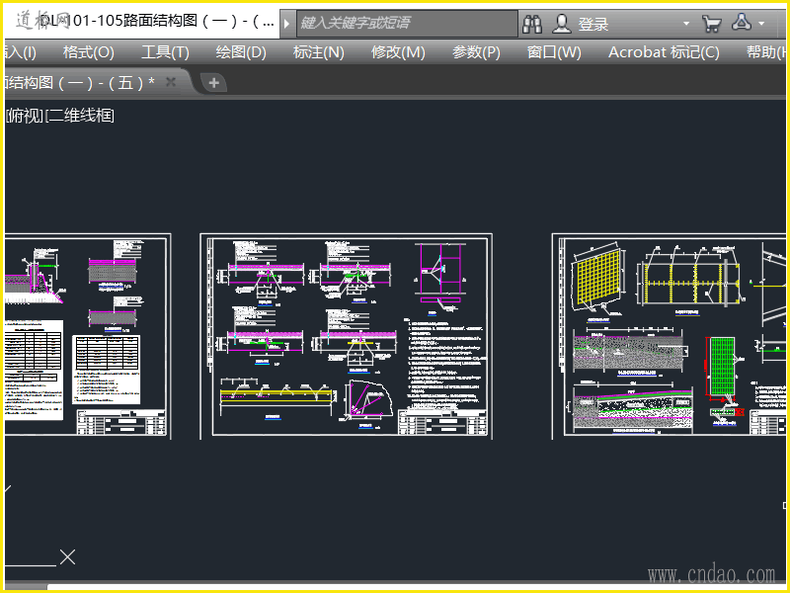Click the white table in left sheet
The image size is (790, 593).
[107, 369]
